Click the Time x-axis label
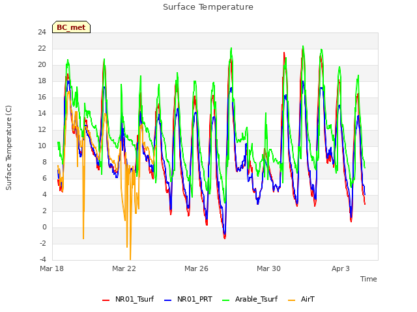417x312 pixels. click(368, 279)
